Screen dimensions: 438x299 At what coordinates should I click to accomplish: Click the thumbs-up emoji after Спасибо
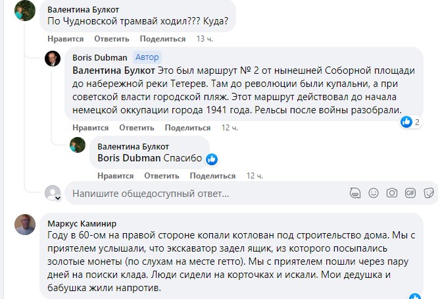[212, 159]
